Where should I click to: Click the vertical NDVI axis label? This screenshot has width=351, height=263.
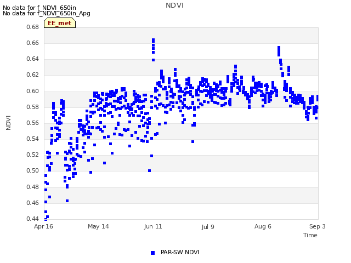tap(8, 123)
